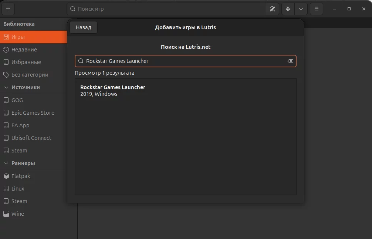Click the 'Назад' back button
Image resolution: width=372 pixels, height=239 pixels.
pos(84,27)
